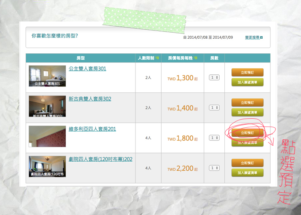The image size is (301, 215).
Task: Book 維多利亞四人套房201 with 立即預訂
Action: tap(247, 132)
